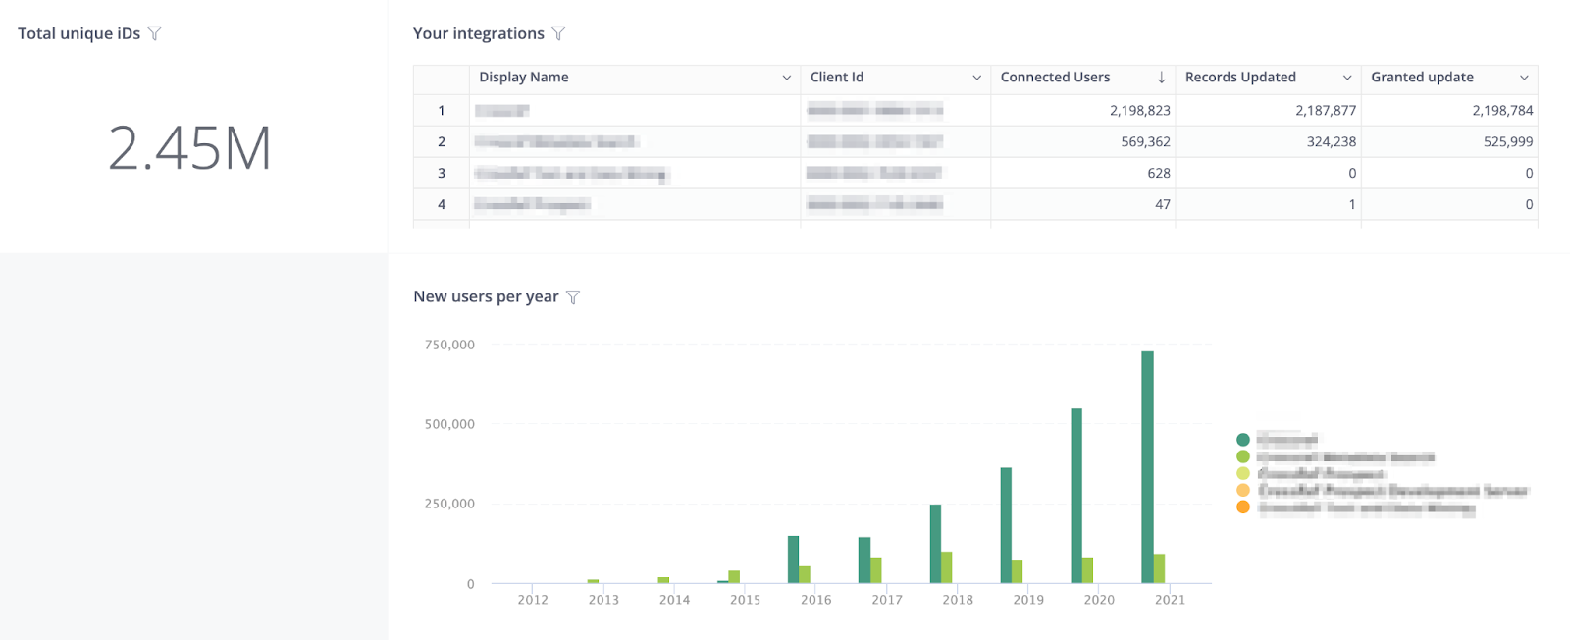
Task: Click the Connected Users column header
Action: [1083, 78]
